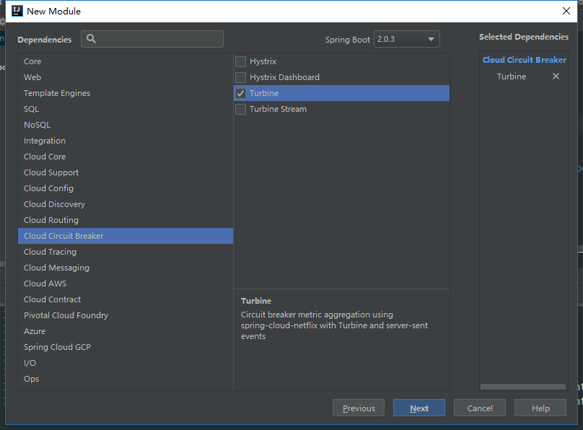Click the Previous button
This screenshot has width=583, height=430.
tap(359, 408)
